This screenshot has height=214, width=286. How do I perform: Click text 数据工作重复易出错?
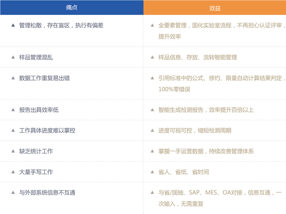(44, 78)
